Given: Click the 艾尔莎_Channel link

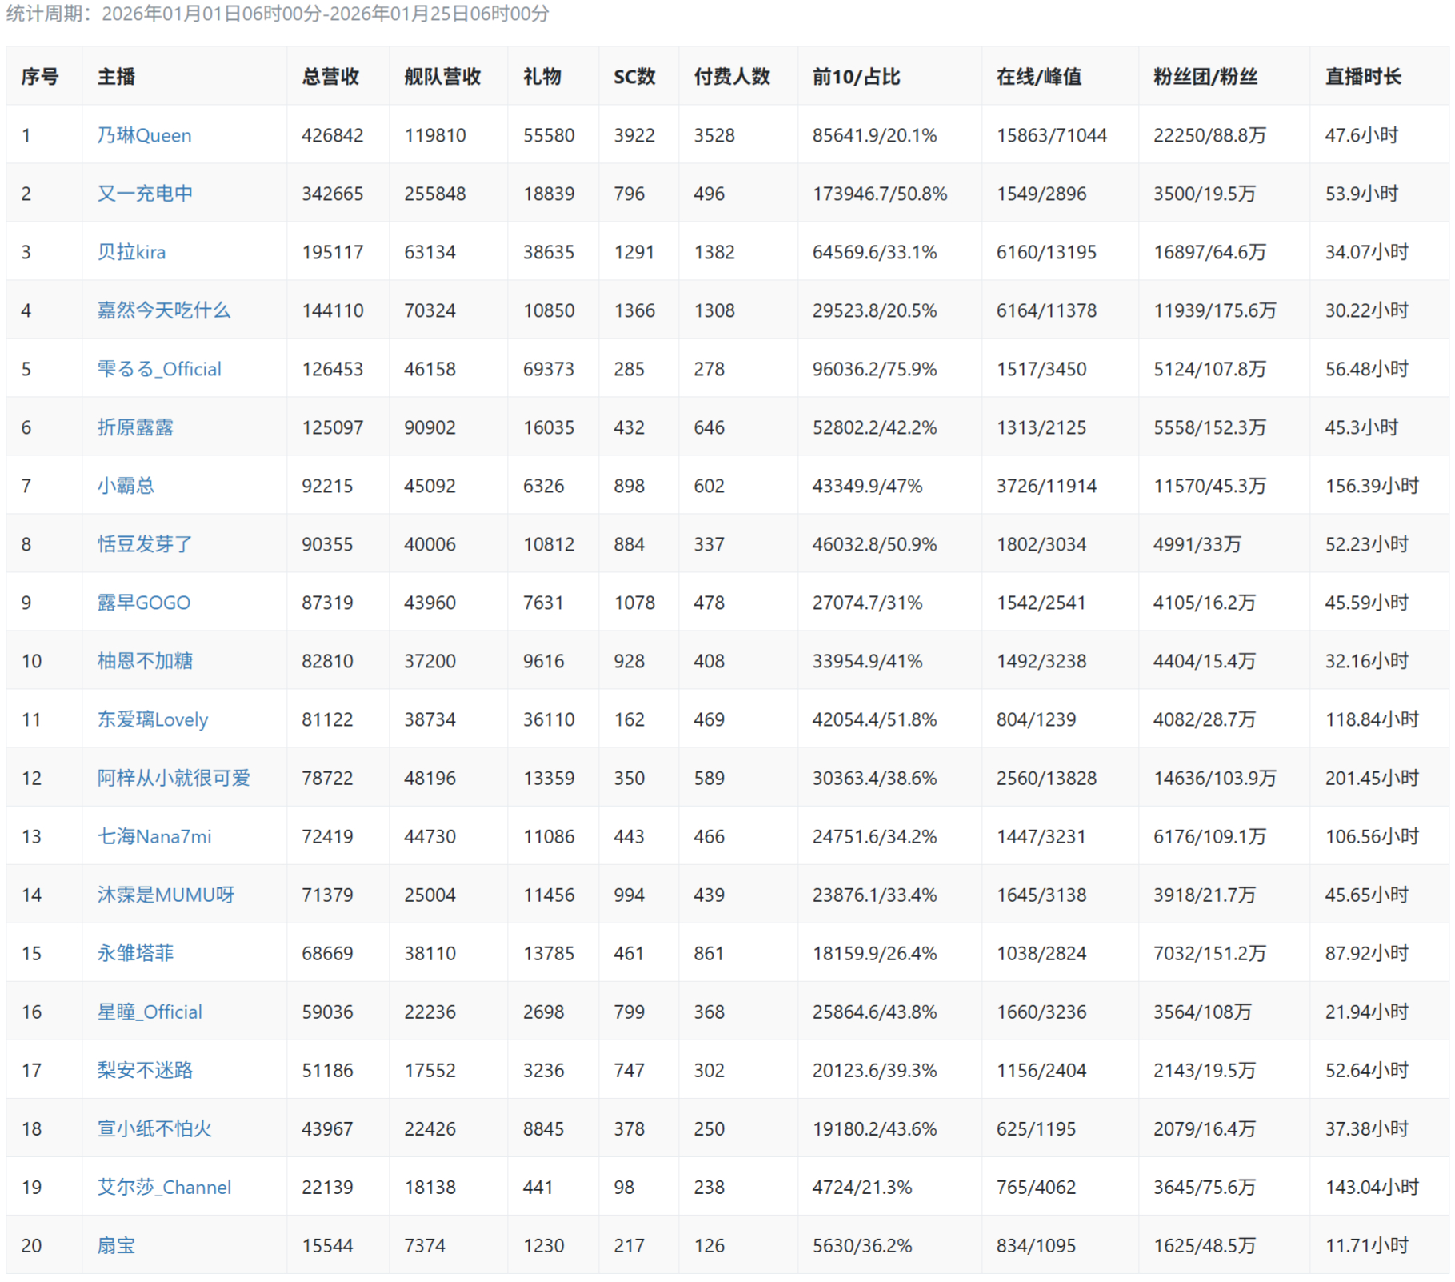Looking at the screenshot, I should [x=164, y=1187].
